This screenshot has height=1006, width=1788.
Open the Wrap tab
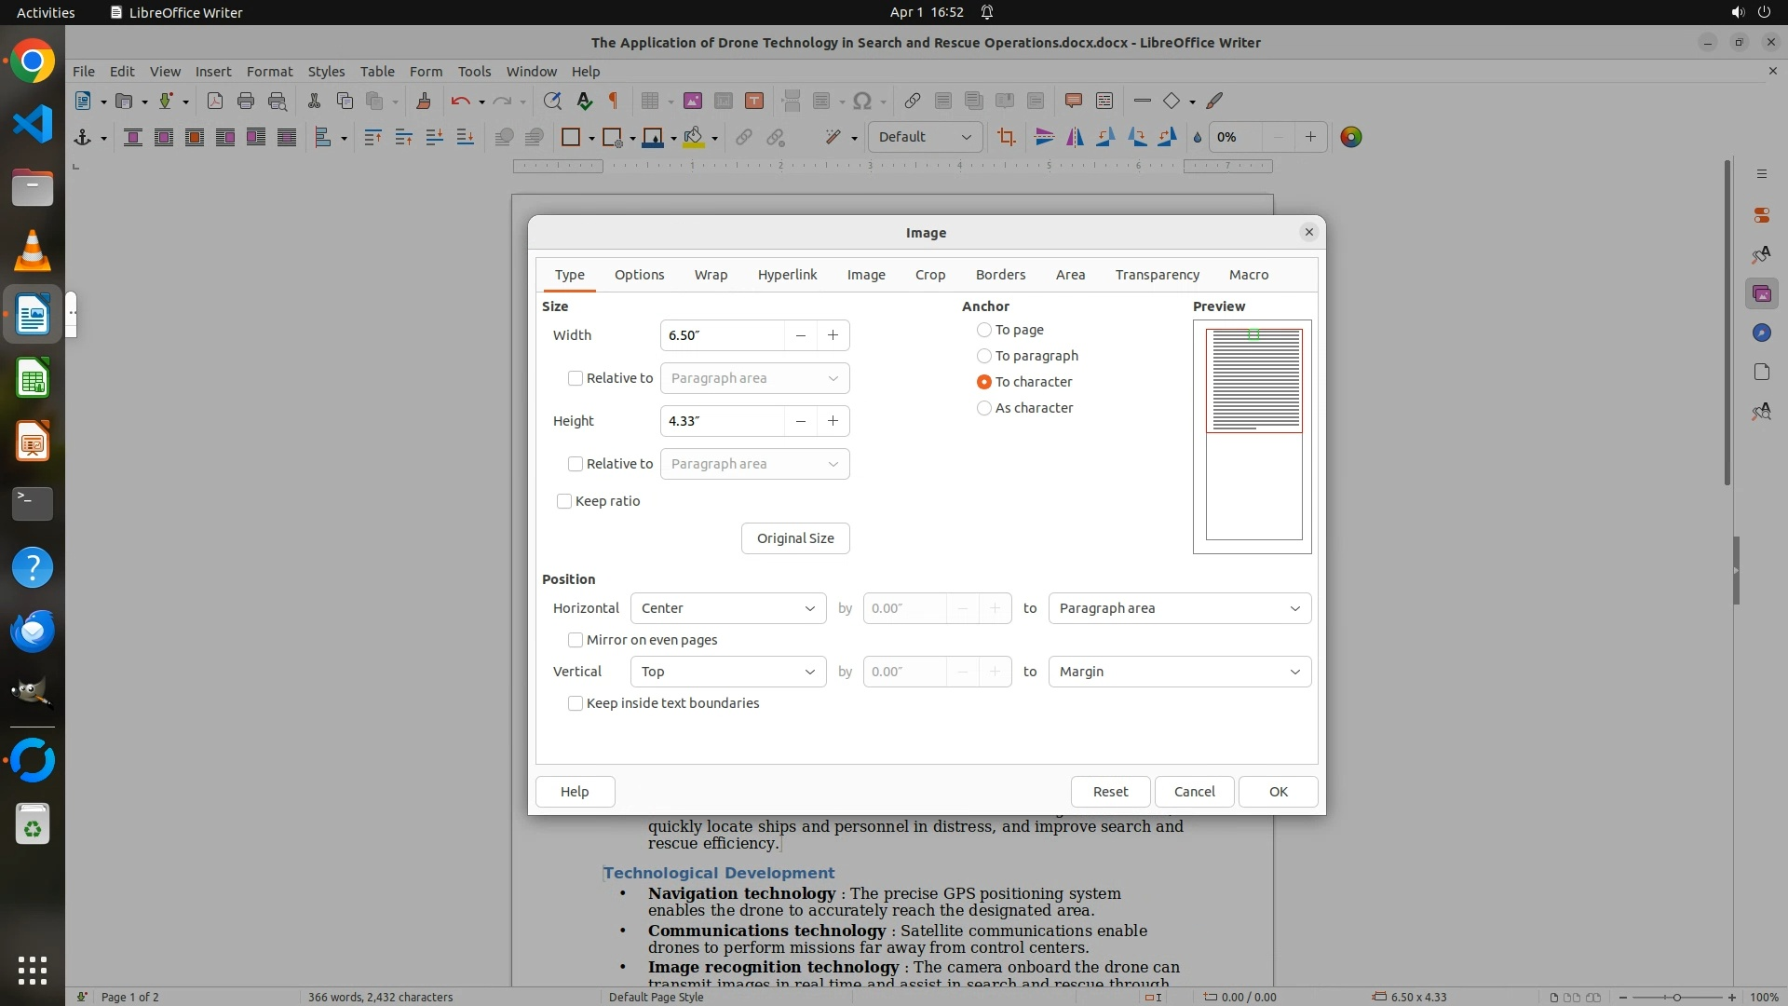pos(711,275)
